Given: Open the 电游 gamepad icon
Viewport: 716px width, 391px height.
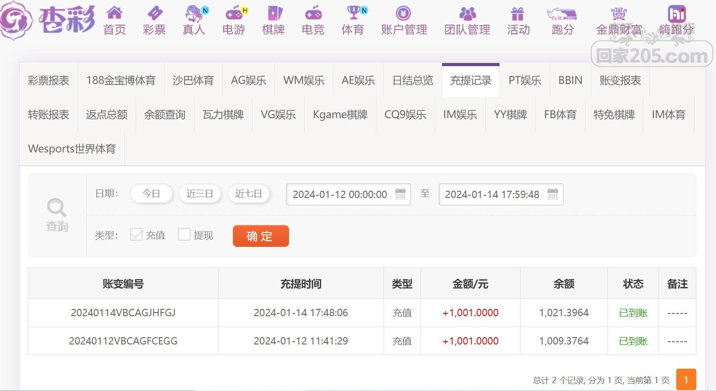Looking at the screenshot, I should click(x=235, y=13).
